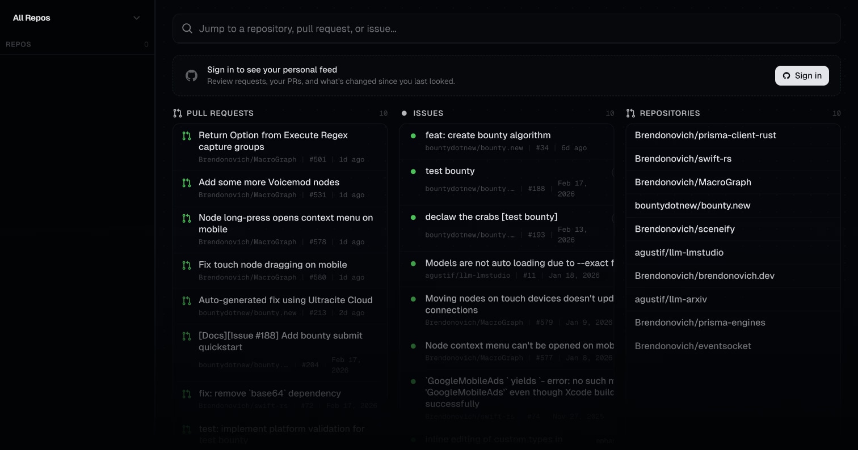858x450 pixels.
Task: Click open-issue dot for declaw the crabs
Action: (x=413, y=217)
